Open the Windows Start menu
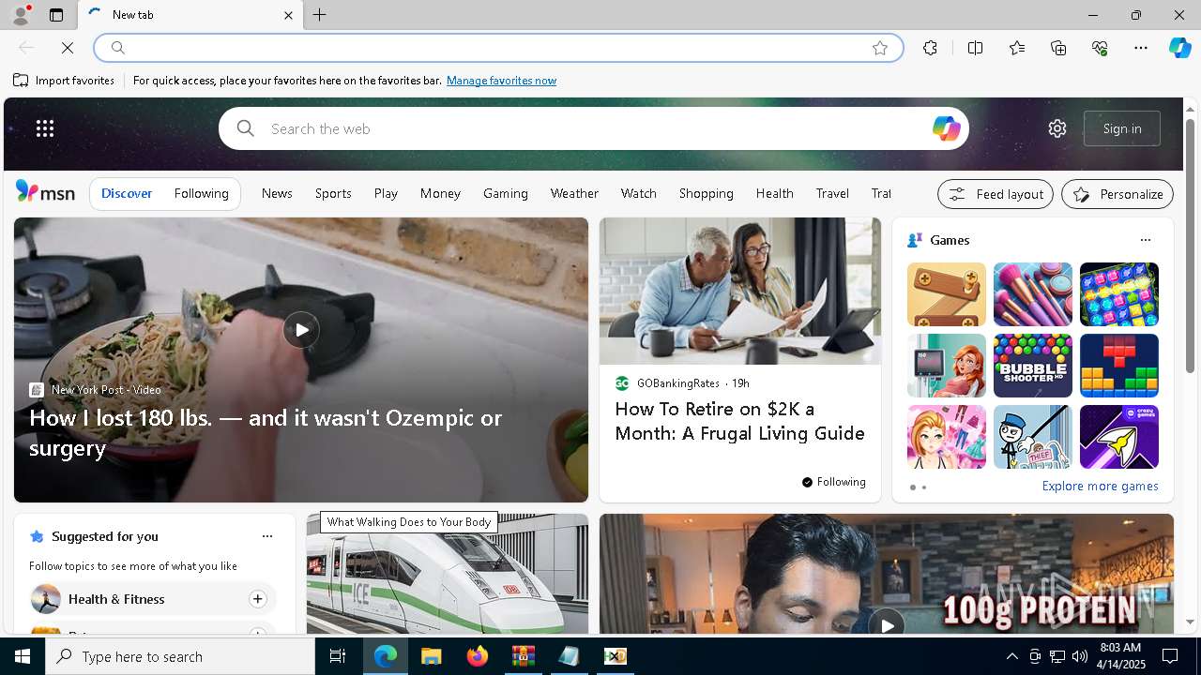The height and width of the screenshot is (675, 1201). point(23,656)
